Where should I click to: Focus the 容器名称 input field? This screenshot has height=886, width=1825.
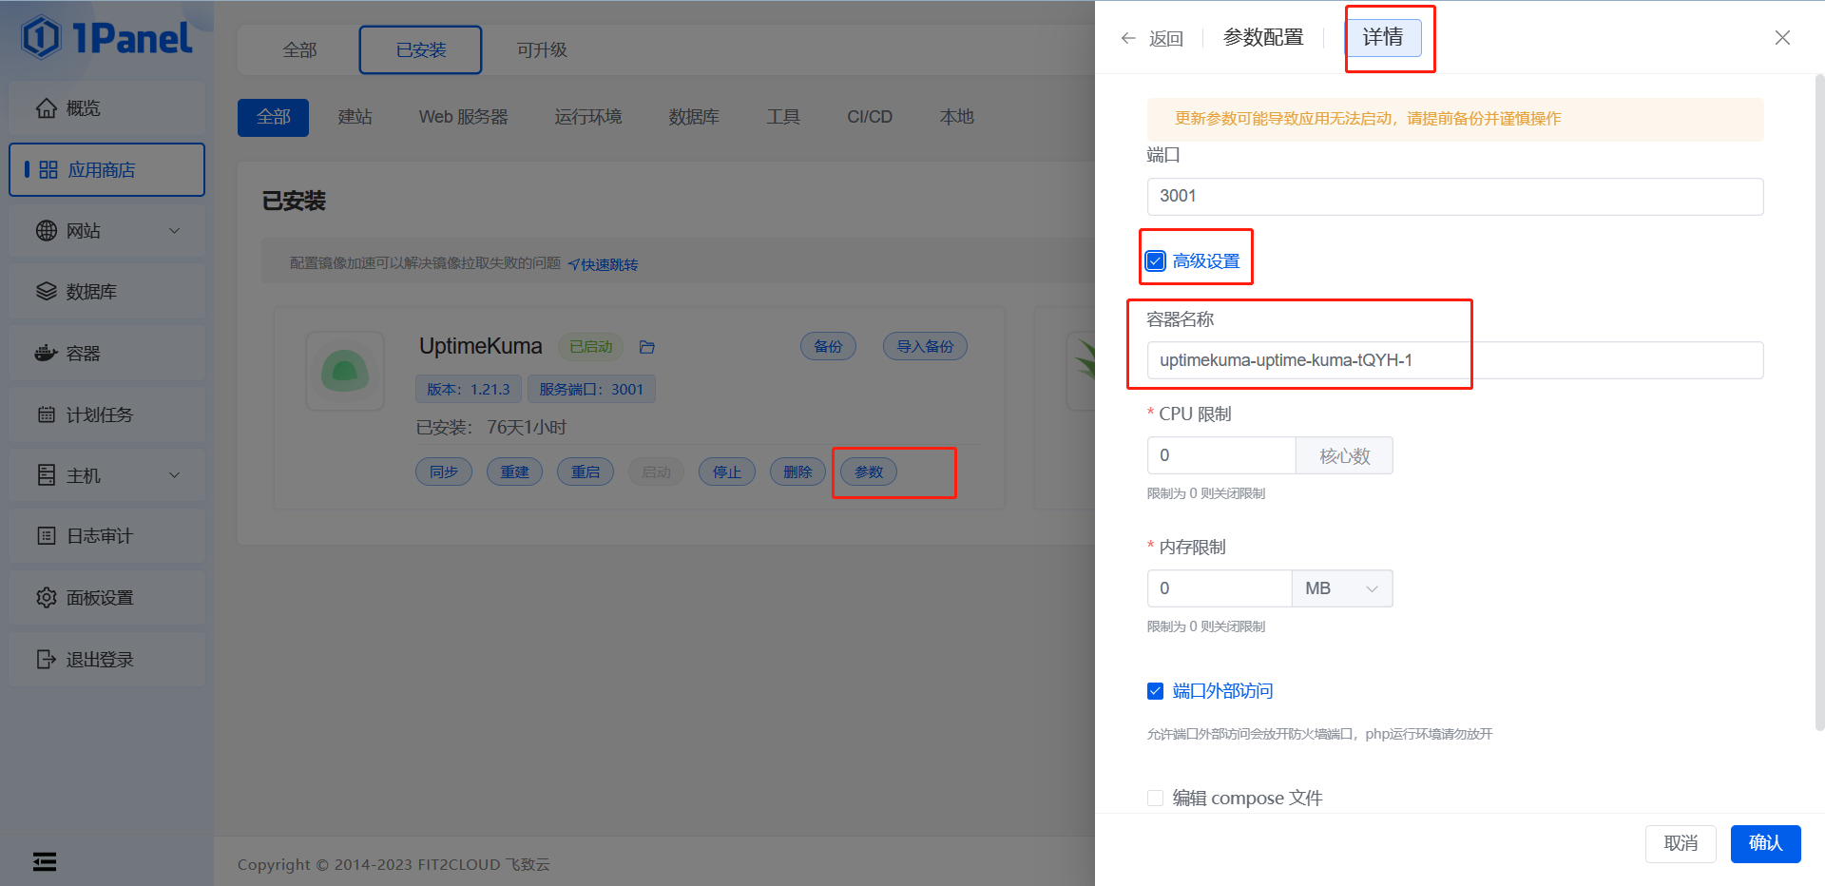click(x=1454, y=360)
